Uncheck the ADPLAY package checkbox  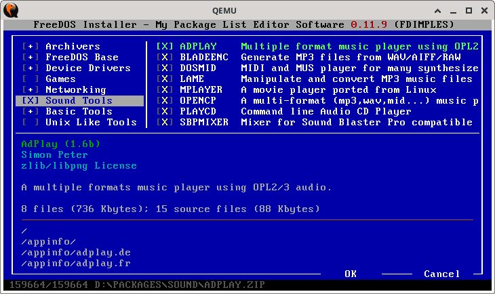[165, 46]
